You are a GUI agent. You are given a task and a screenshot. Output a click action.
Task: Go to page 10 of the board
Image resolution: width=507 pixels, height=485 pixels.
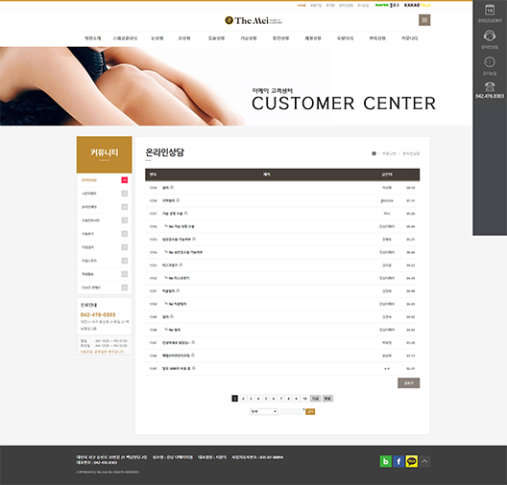[x=304, y=399]
